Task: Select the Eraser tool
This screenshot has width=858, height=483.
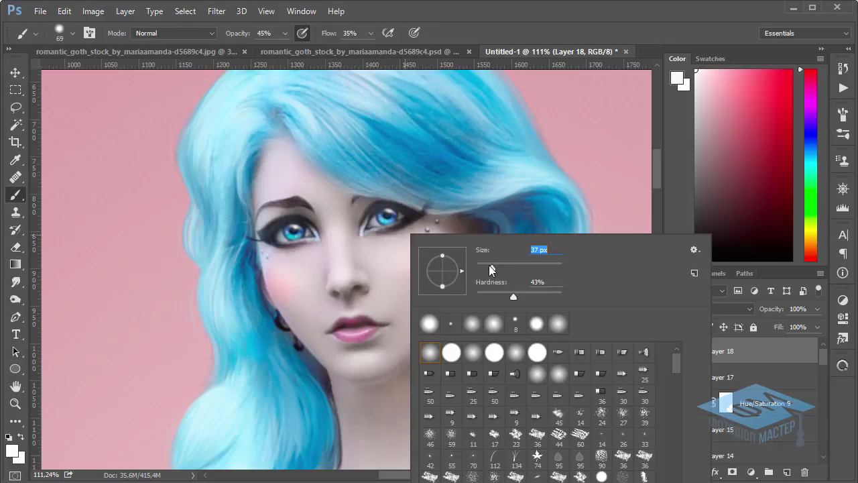Action: pos(15,247)
